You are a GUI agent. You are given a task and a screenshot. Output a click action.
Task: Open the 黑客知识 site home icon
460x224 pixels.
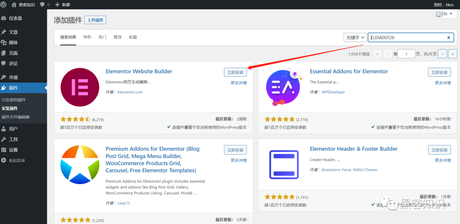pyautogui.click(x=14, y=5)
